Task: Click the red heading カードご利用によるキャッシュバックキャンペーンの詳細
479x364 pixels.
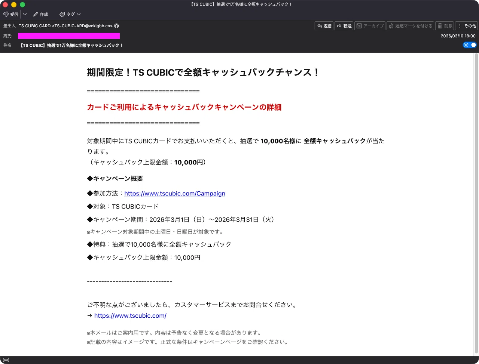Action: (x=184, y=107)
